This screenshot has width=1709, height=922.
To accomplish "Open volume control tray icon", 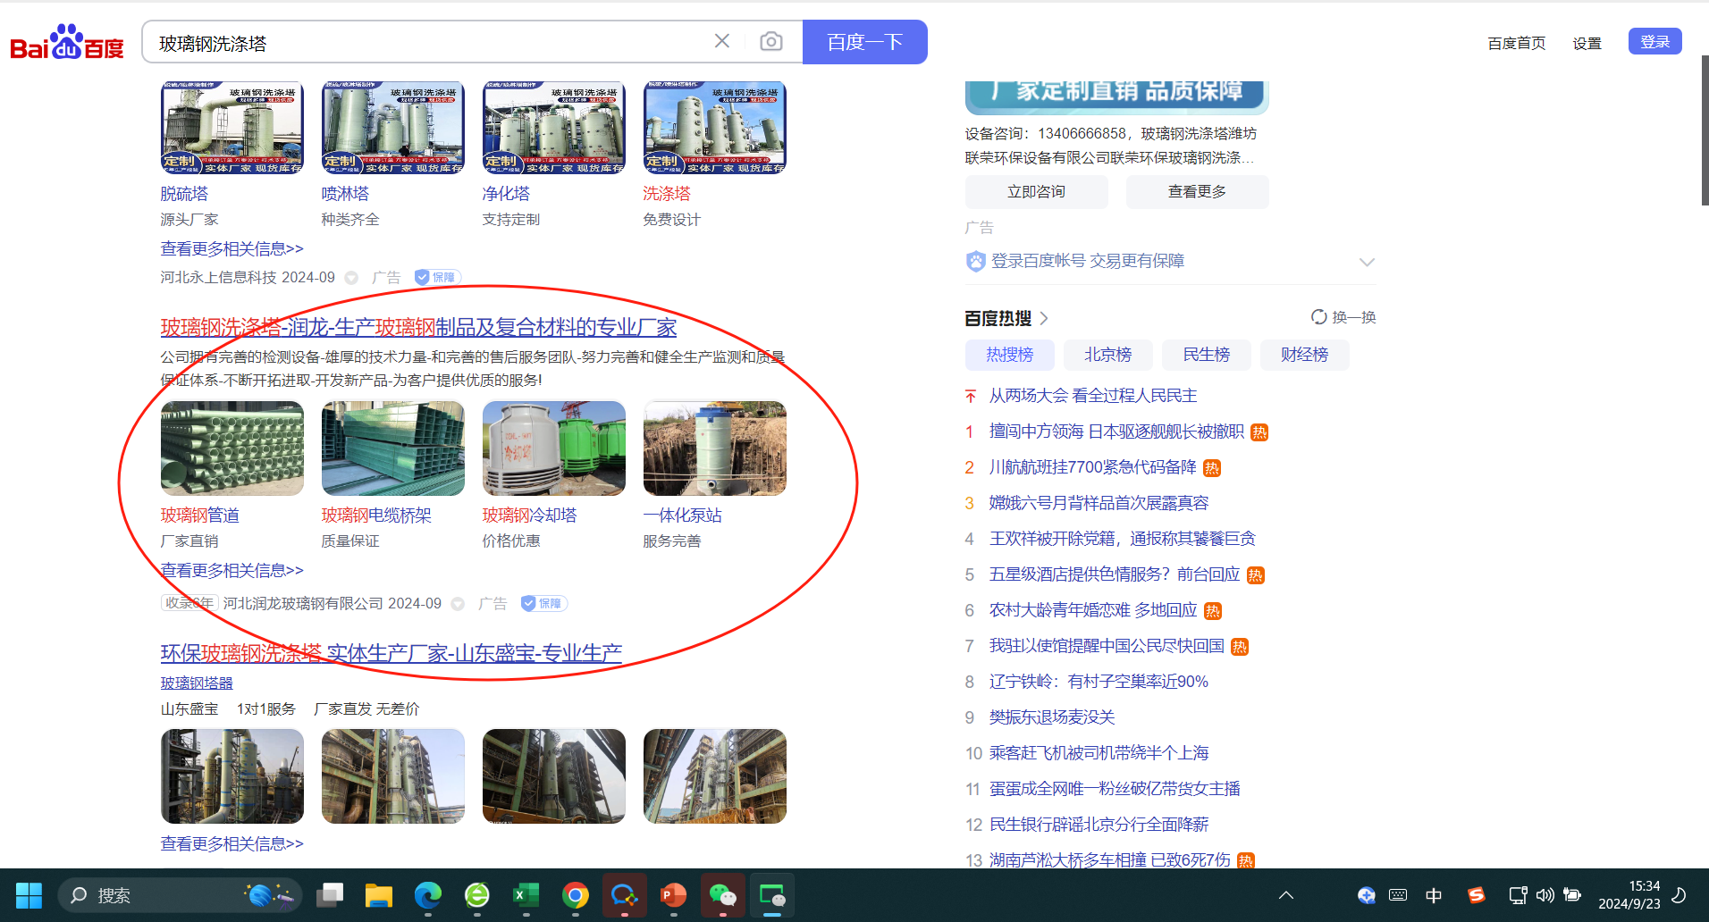I will pyautogui.click(x=1545, y=895).
